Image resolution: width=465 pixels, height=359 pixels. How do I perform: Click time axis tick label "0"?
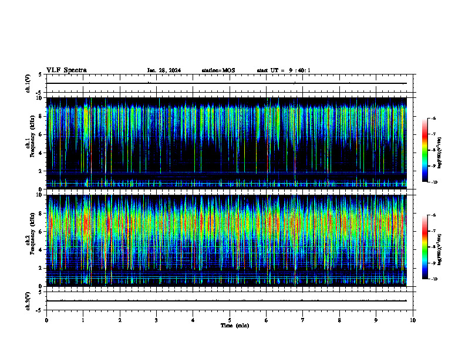[x=46, y=320]
